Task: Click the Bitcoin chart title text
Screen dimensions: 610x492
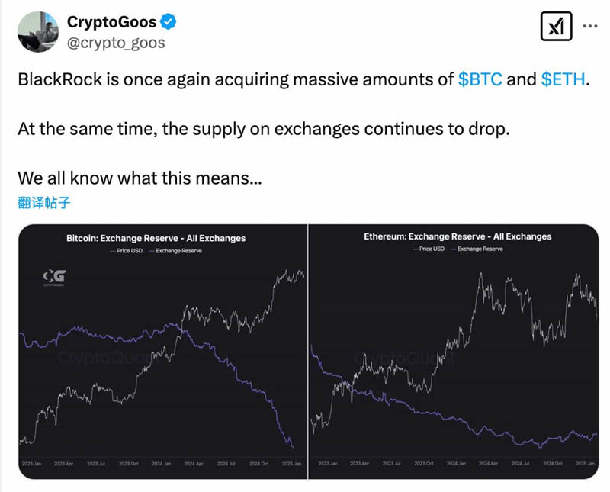Action: point(156,238)
